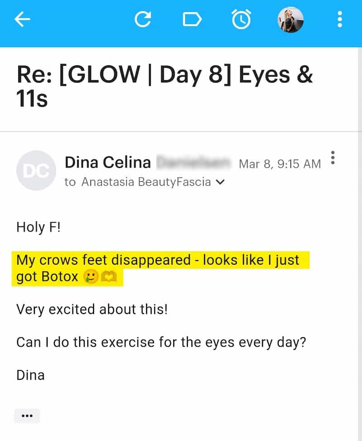
Task: Click the Mar 8, 9:15 AM timestamp
Action: click(279, 164)
